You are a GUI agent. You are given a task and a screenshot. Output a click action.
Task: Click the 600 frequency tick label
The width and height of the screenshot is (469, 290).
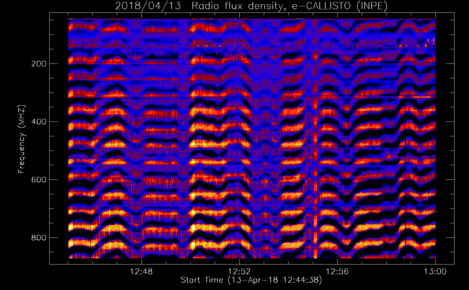(39, 180)
